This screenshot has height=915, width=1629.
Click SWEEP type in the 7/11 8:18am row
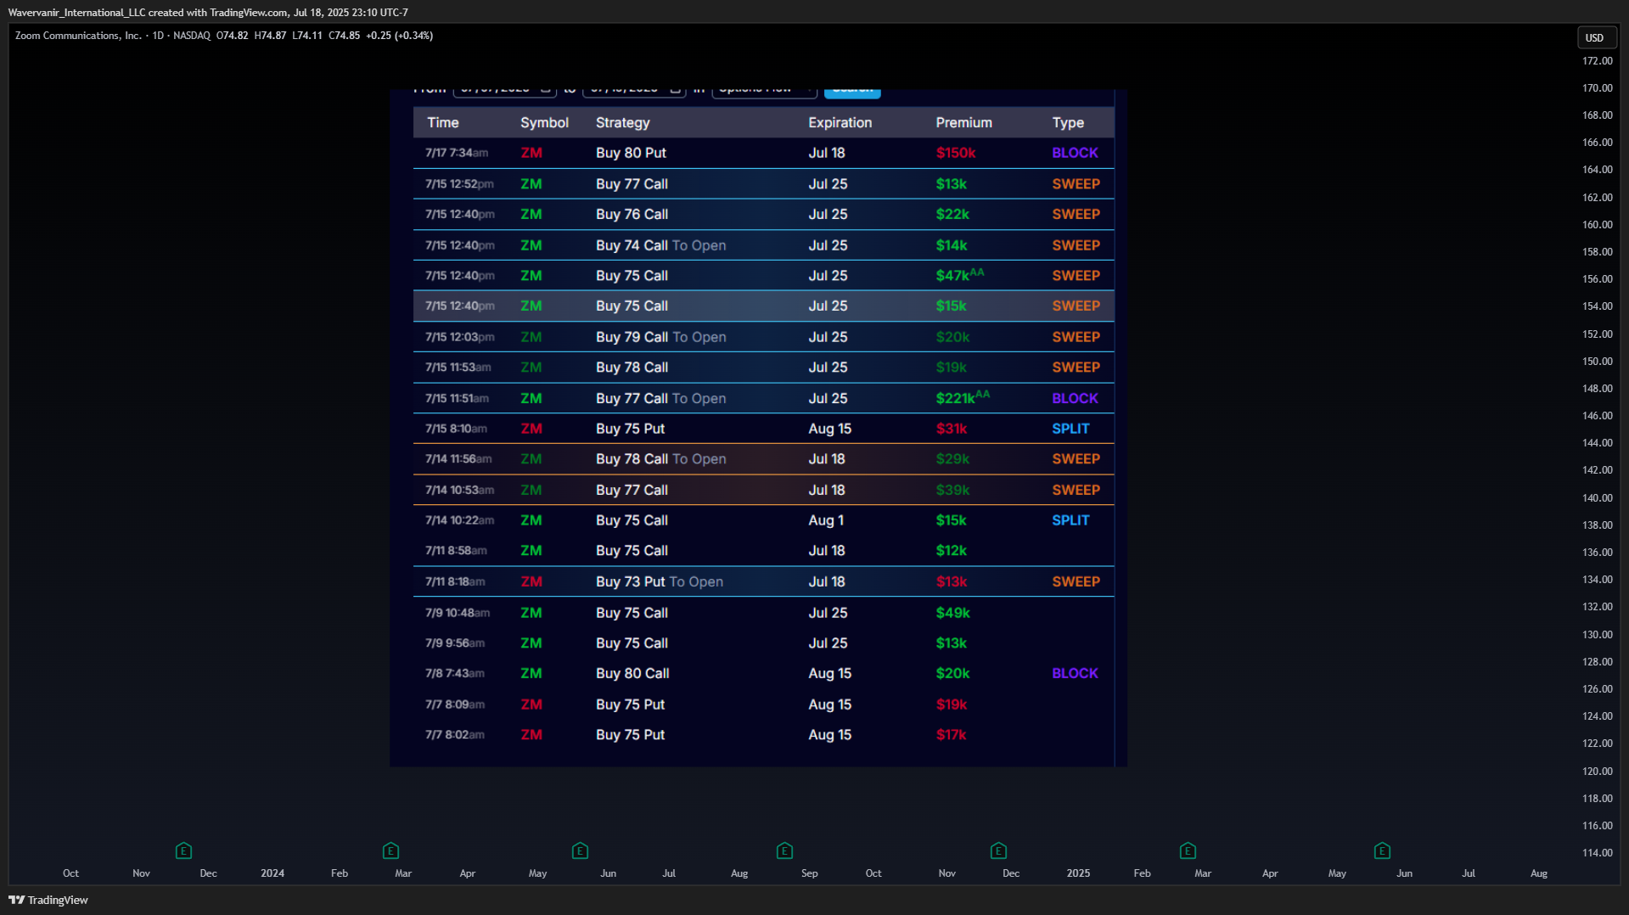[1076, 581]
